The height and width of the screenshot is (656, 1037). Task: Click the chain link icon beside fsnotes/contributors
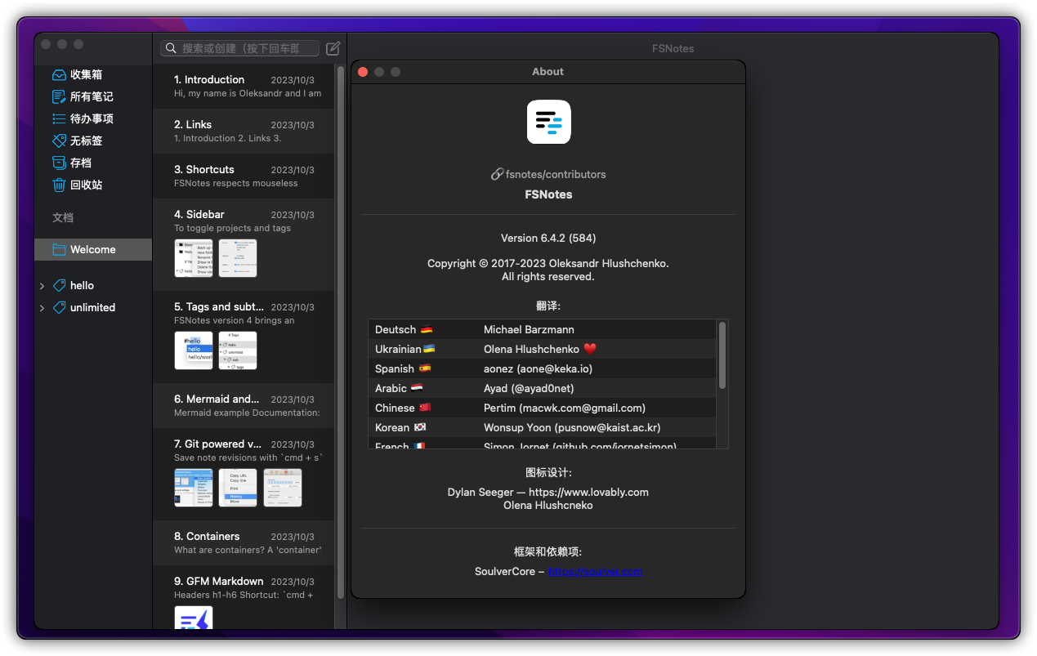497,174
